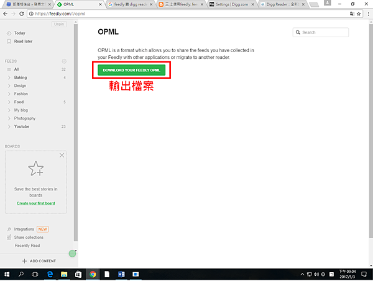The height and width of the screenshot is (284, 373).
Task: Select the Youtube feed label
Action: (22, 126)
